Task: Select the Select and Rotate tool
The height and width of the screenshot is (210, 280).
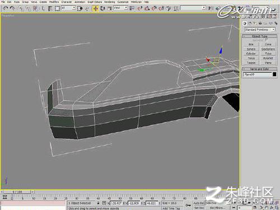Action: pyautogui.click(x=102, y=8)
